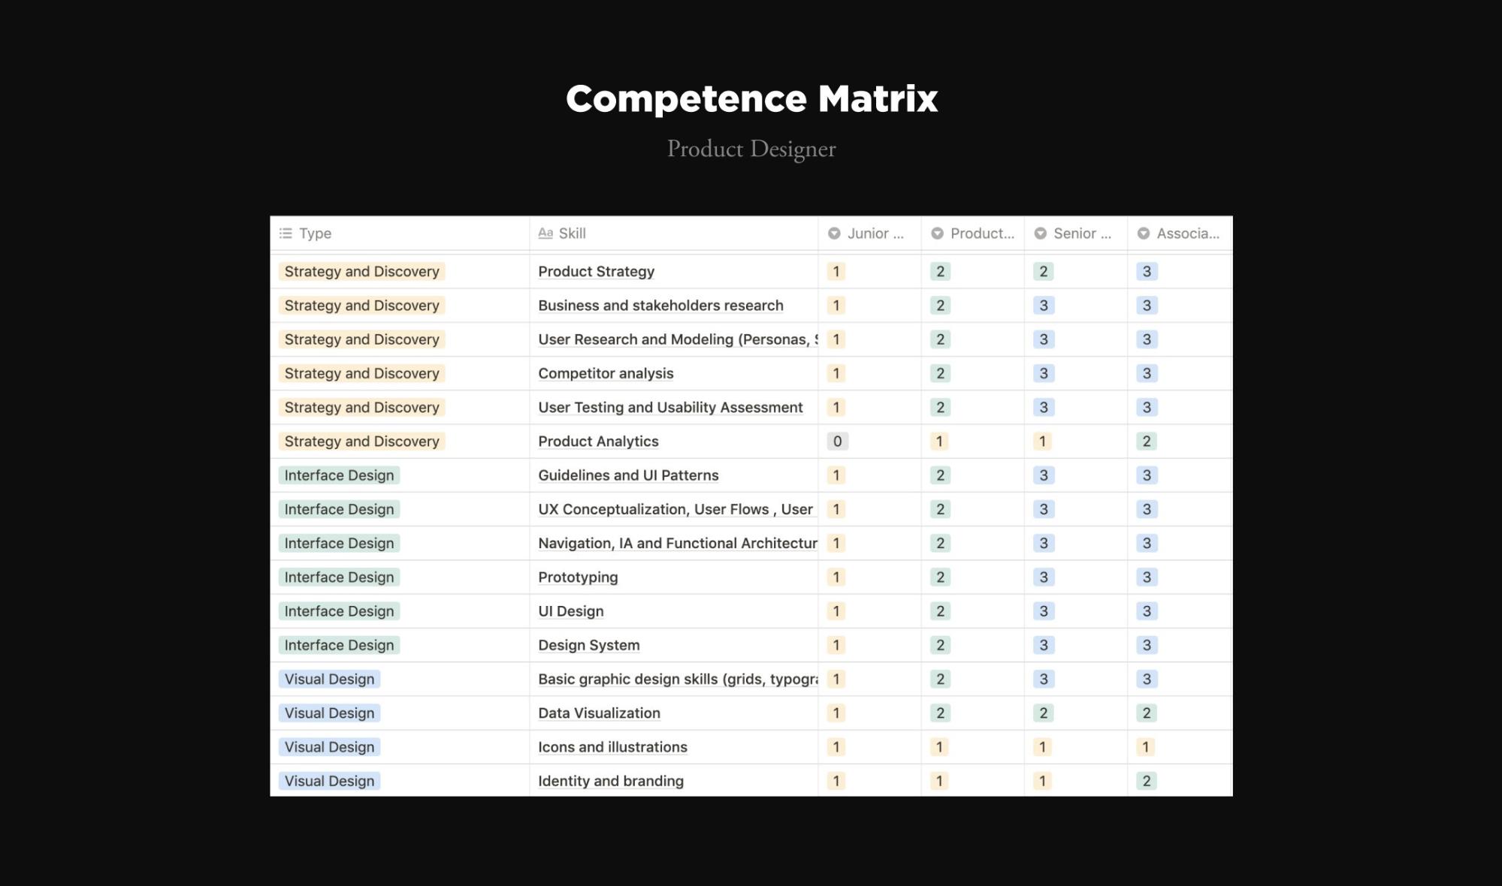Click the Interface Design tag beside UI Design
This screenshot has height=886, width=1502.
[339, 611]
